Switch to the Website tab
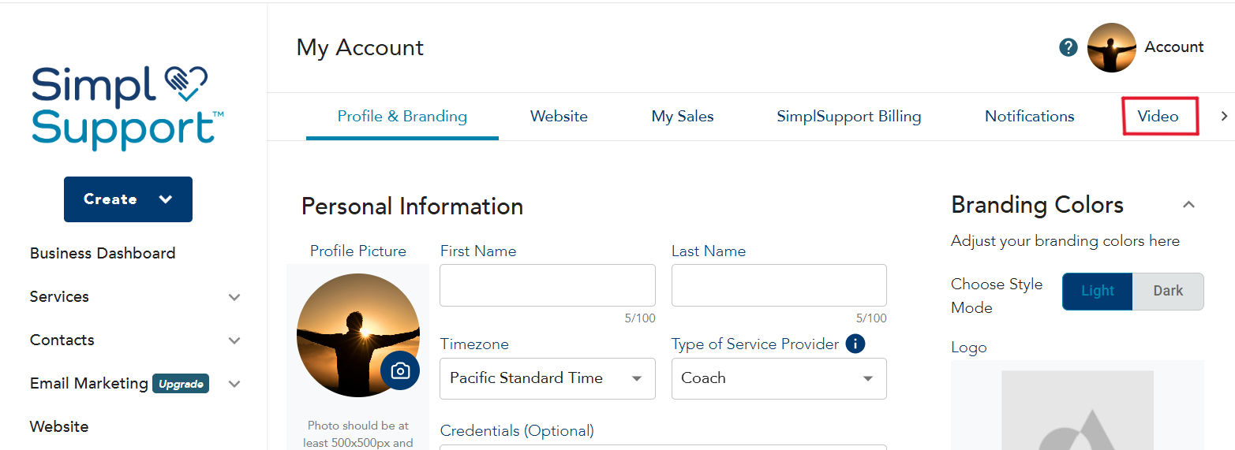 click(x=559, y=117)
